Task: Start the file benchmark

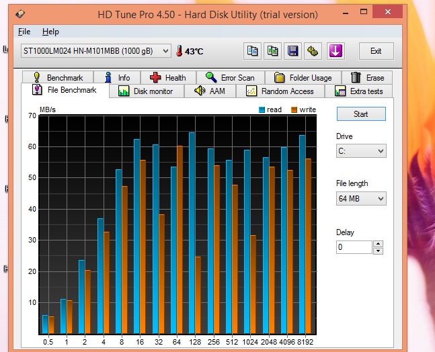Action: [x=361, y=114]
